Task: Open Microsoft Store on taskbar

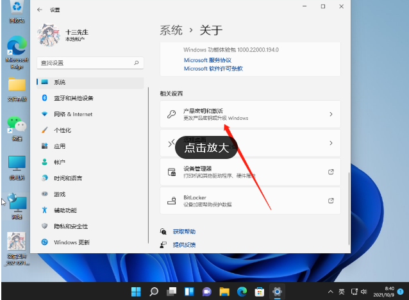Action: [260, 292]
